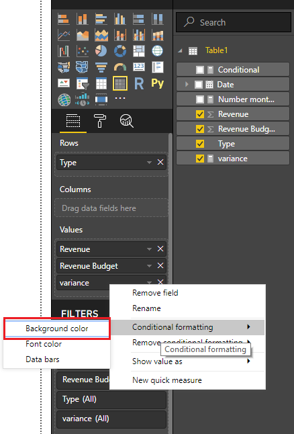This screenshot has height=434, width=294.
Task: Choose Rename from context menu
Action: pos(146,308)
